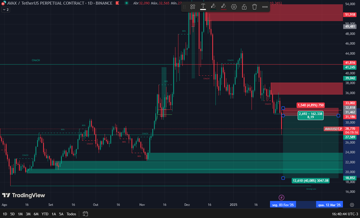
Task: Select the Todos range
Action: click(x=71, y=214)
